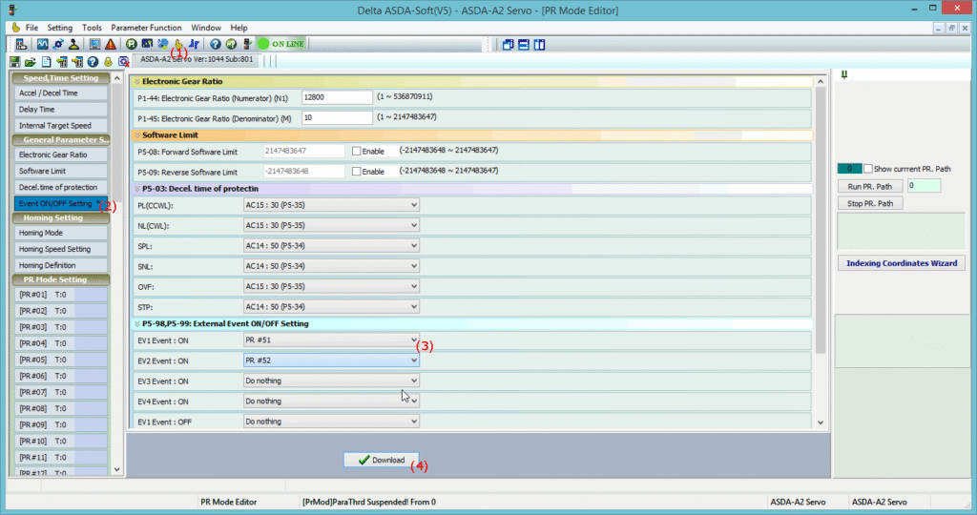Select Accel / Decel Time in sidebar
The image size is (977, 515).
[x=60, y=93]
